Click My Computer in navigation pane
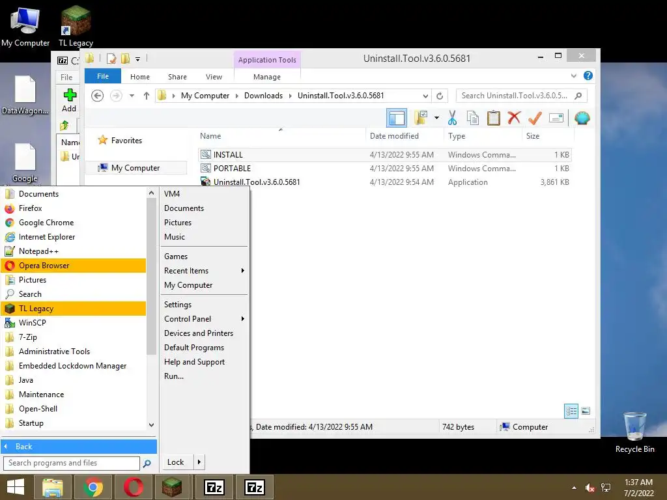667x500 pixels. click(135, 168)
